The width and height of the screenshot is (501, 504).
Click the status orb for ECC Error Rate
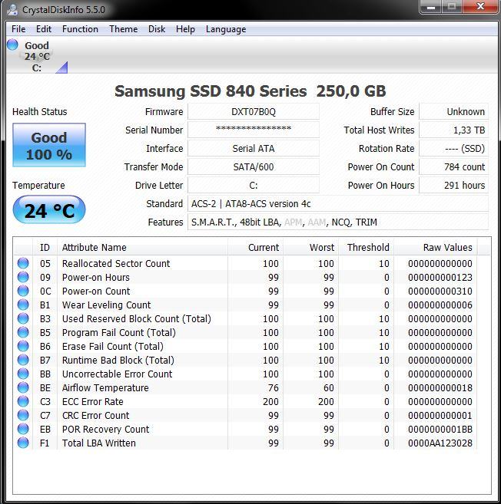click(23, 401)
